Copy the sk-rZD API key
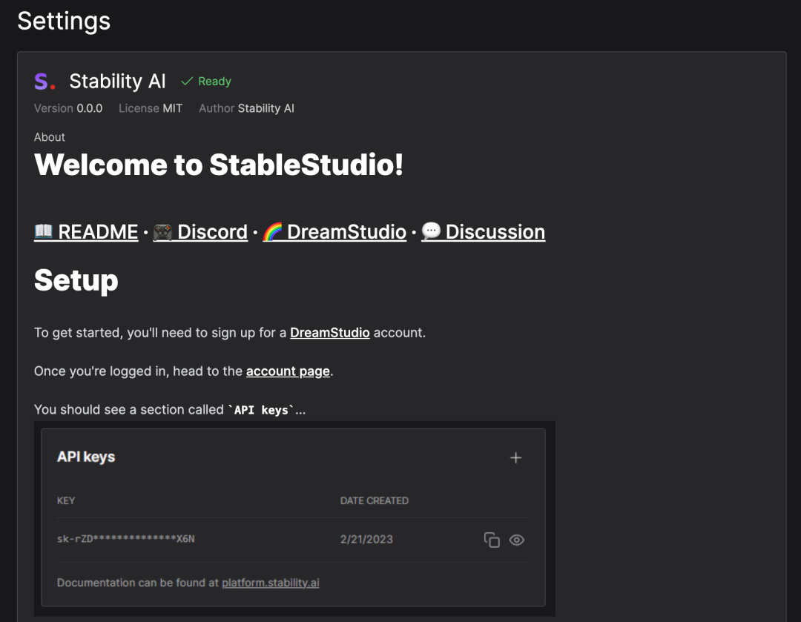This screenshot has width=801, height=622. click(492, 540)
